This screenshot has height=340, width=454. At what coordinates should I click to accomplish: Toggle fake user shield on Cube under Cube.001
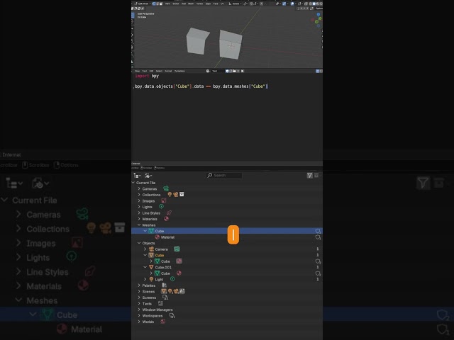318,273
